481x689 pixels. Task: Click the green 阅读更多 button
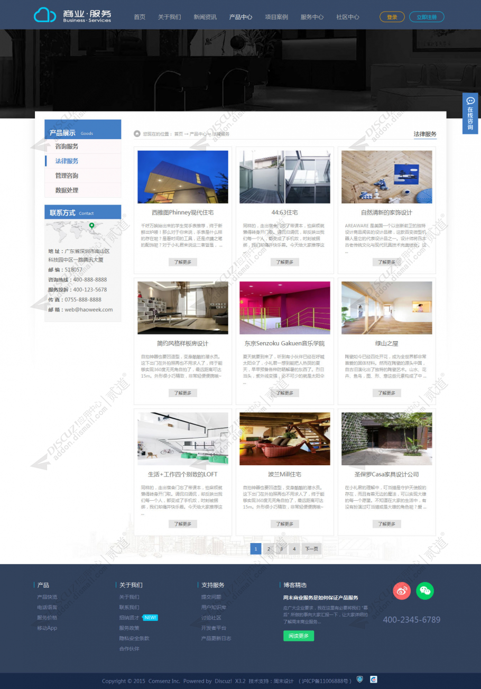click(299, 636)
